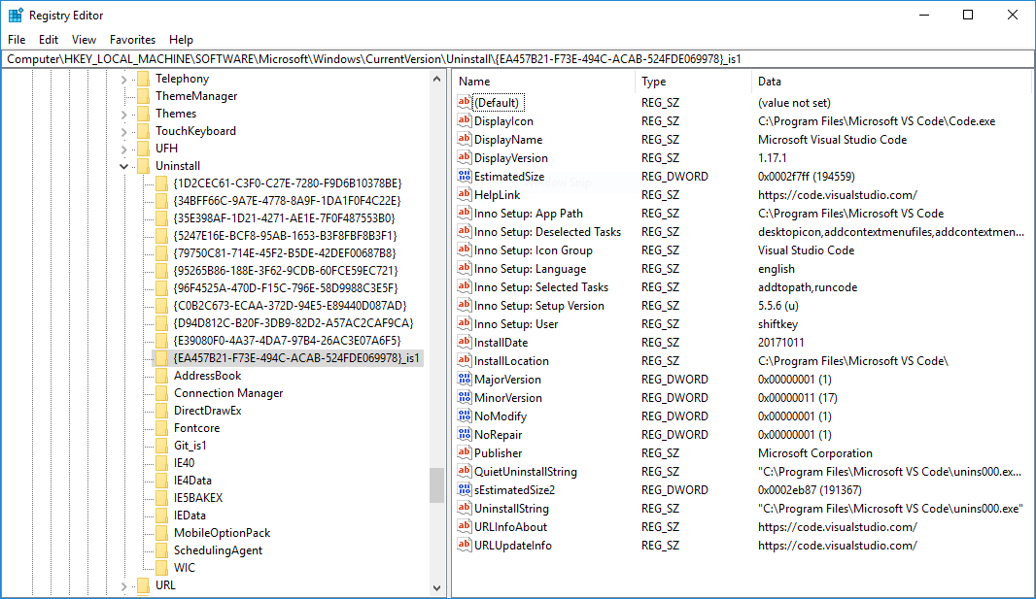1036x599 pixels.
Task: Collapse the Uninstall key
Action: [x=124, y=167]
